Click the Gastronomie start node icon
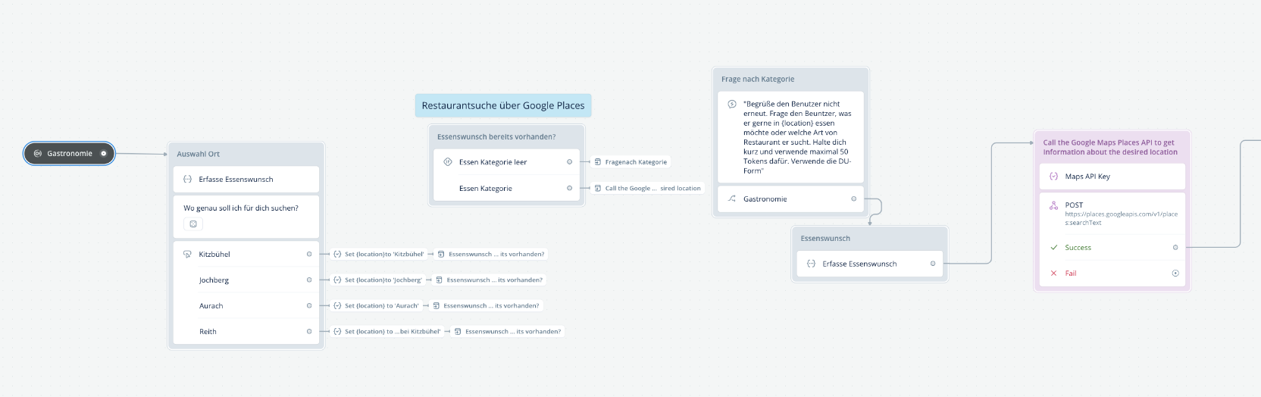The width and height of the screenshot is (1261, 397). (x=38, y=154)
